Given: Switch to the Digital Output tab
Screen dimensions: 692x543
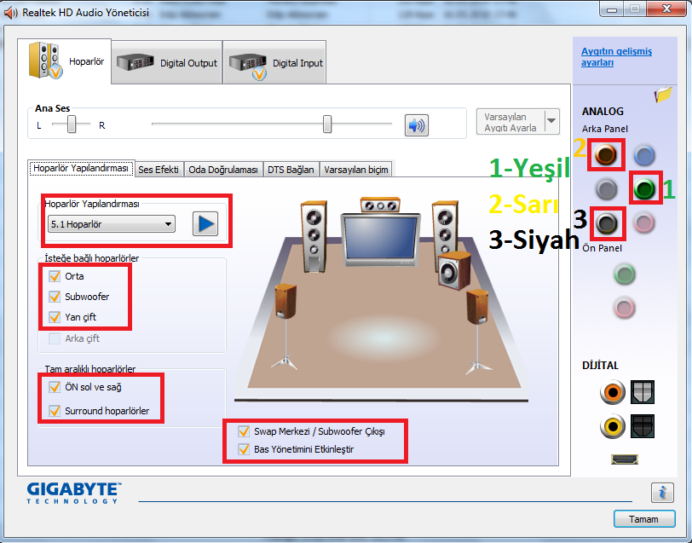Looking at the screenshot, I should (x=167, y=63).
